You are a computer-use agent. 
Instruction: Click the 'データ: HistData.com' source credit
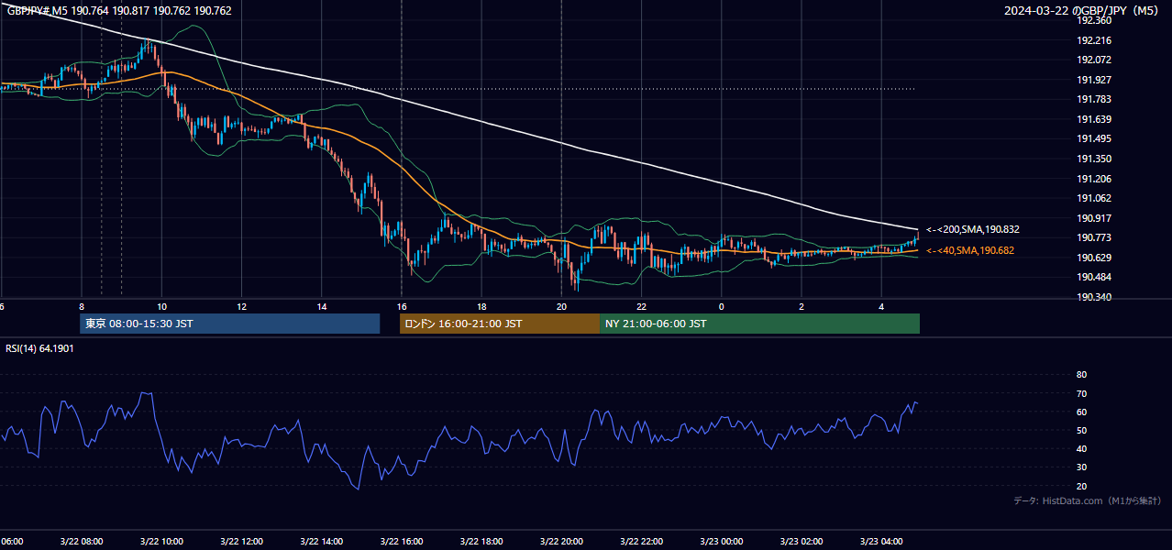(1088, 500)
